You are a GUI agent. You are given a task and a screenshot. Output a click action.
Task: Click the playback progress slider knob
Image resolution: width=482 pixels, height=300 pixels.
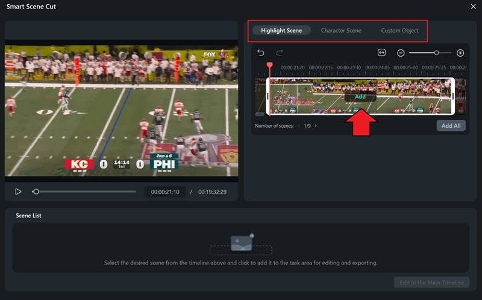pyautogui.click(x=36, y=192)
